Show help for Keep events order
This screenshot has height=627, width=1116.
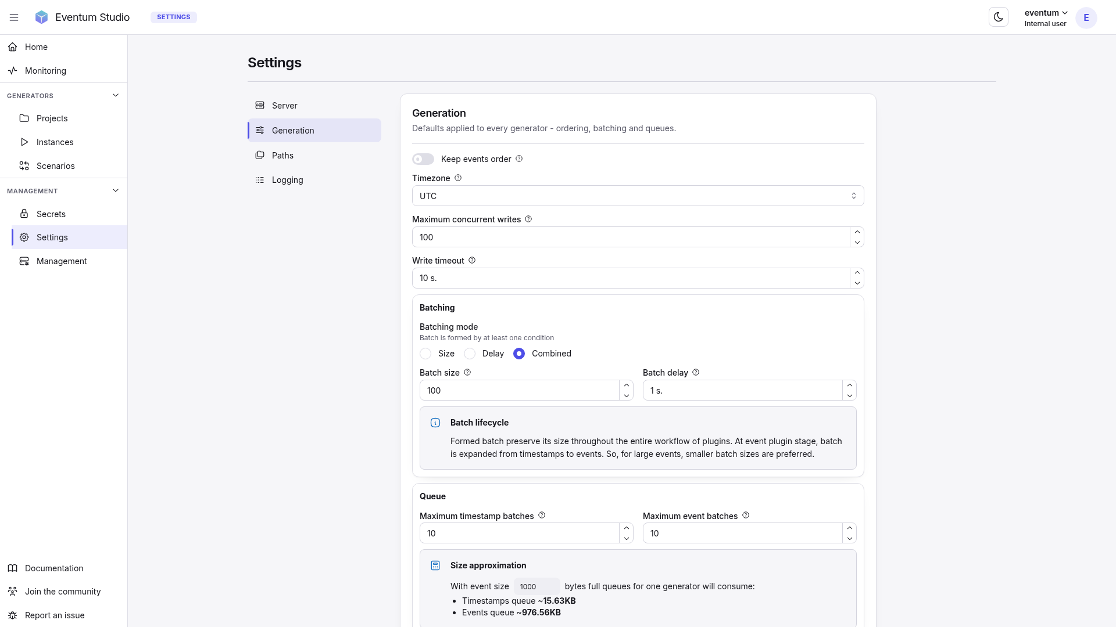519,159
